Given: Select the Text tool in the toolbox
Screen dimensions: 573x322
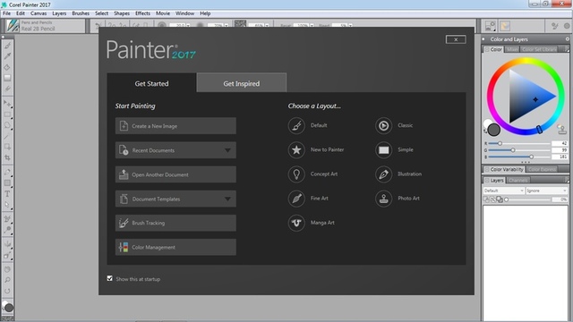Looking at the screenshot, I should (x=7, y=194).
